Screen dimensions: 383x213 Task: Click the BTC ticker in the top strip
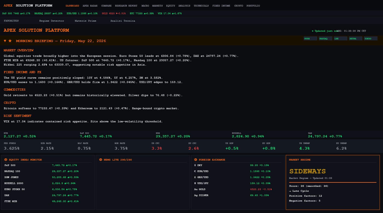pos(142,13)
